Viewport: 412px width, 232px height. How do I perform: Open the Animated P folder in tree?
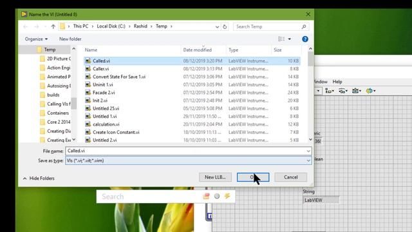(55, 77)
